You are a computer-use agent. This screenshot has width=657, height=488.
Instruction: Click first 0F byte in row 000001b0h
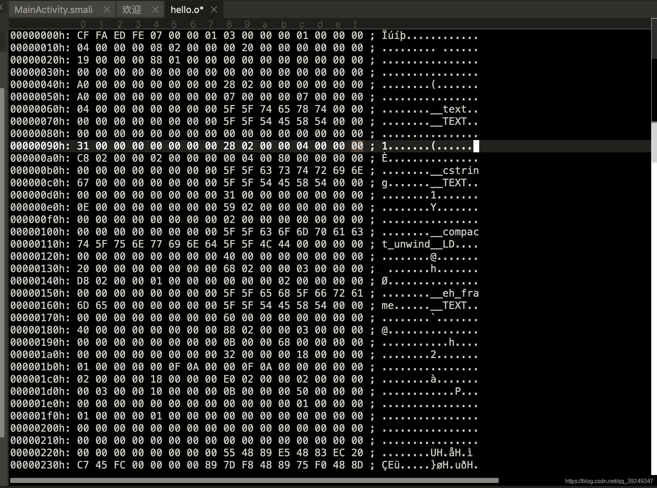point(174,367)
